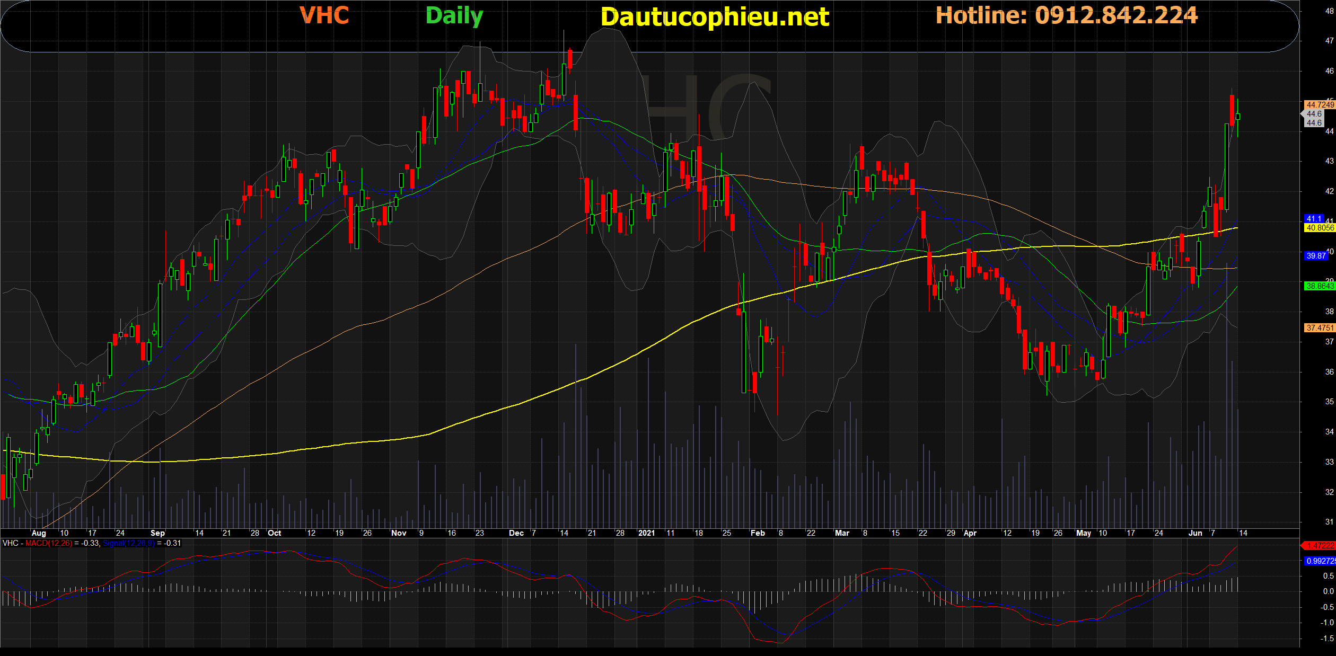This screenshot has height=656, width=1336.
Task: Click the blue 41.1 price tag
Action: tap(1314, 219)
